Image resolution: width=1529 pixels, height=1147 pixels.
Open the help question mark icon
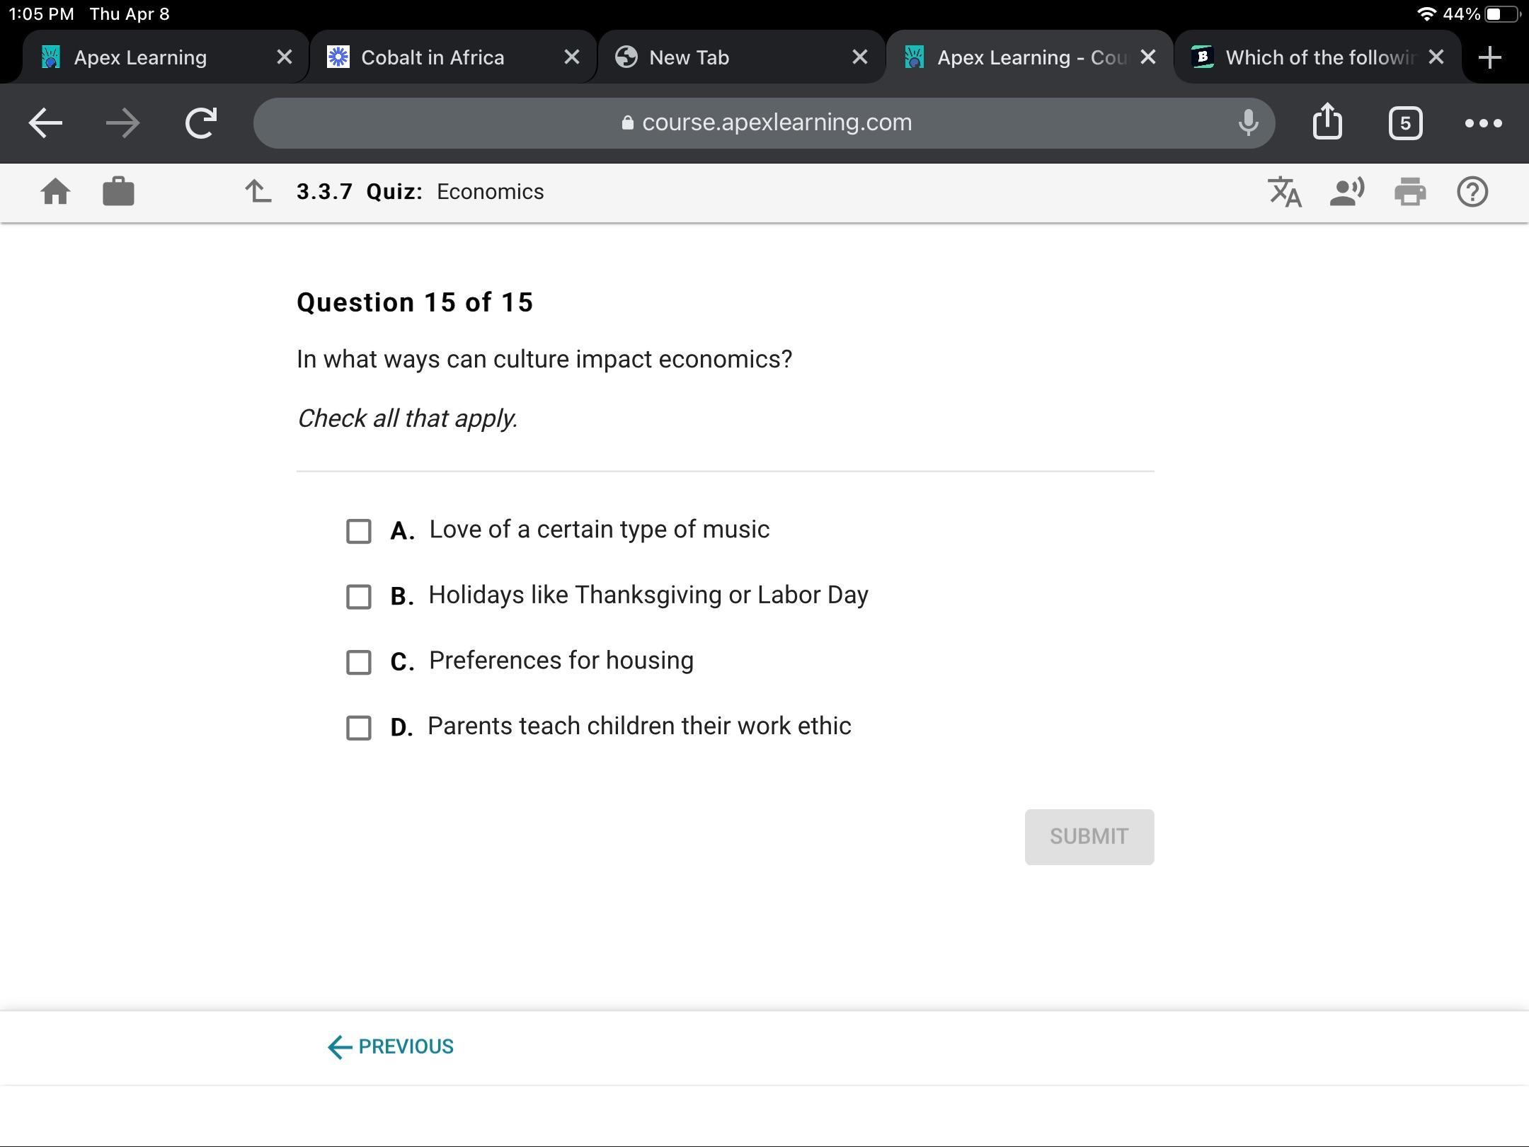tap(1472, 192)
